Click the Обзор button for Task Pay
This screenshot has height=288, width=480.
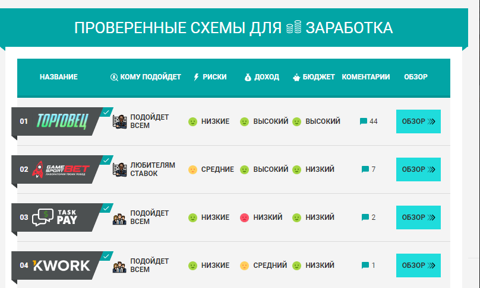coord(418,217)
